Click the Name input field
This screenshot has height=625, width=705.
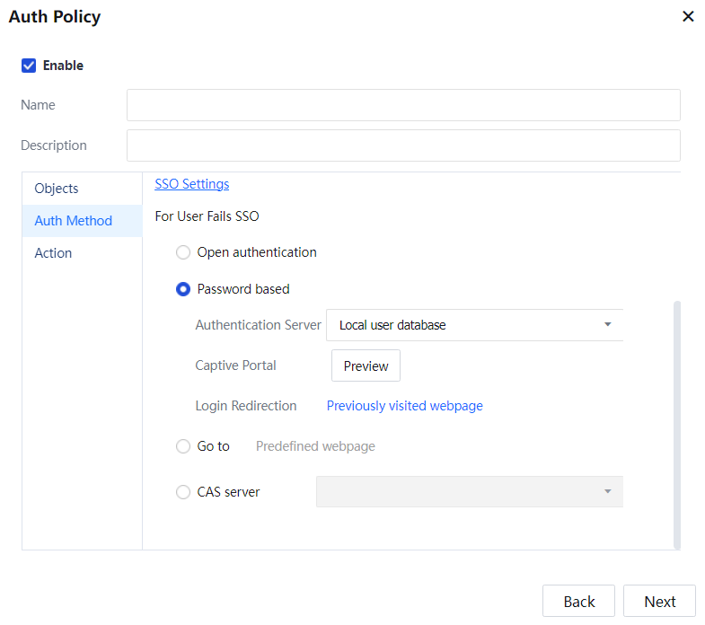point(403,105)
